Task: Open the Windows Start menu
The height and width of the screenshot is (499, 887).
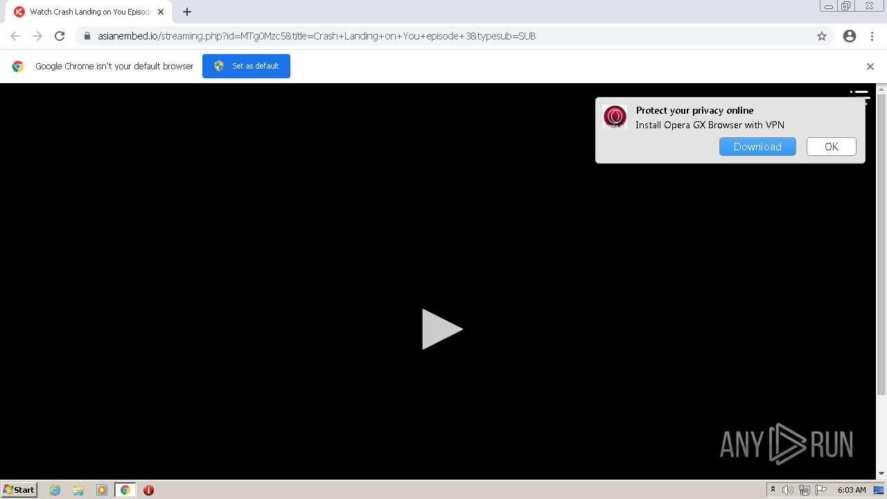Action: pos(19,490)
